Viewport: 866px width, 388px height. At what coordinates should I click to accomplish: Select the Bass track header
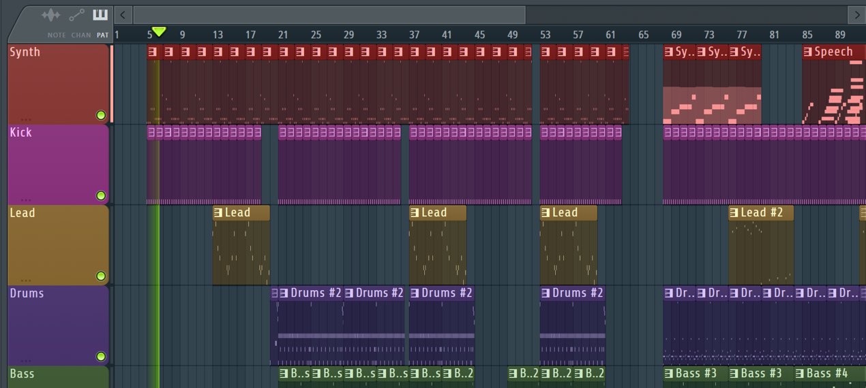tap(58, 377)
